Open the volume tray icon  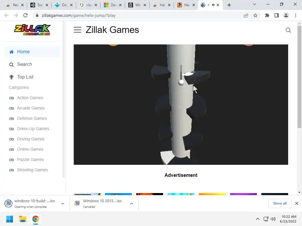click(x=273, y=219)
